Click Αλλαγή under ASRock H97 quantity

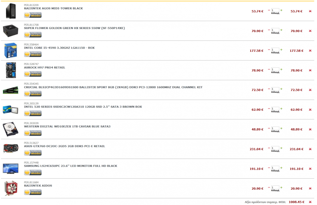275,72
